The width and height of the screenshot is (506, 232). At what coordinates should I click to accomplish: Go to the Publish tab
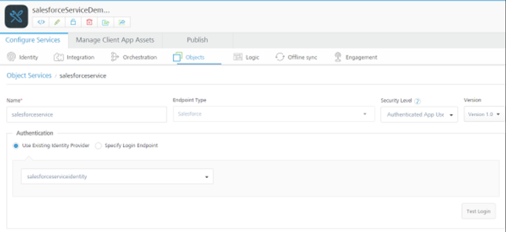(198, 40)
